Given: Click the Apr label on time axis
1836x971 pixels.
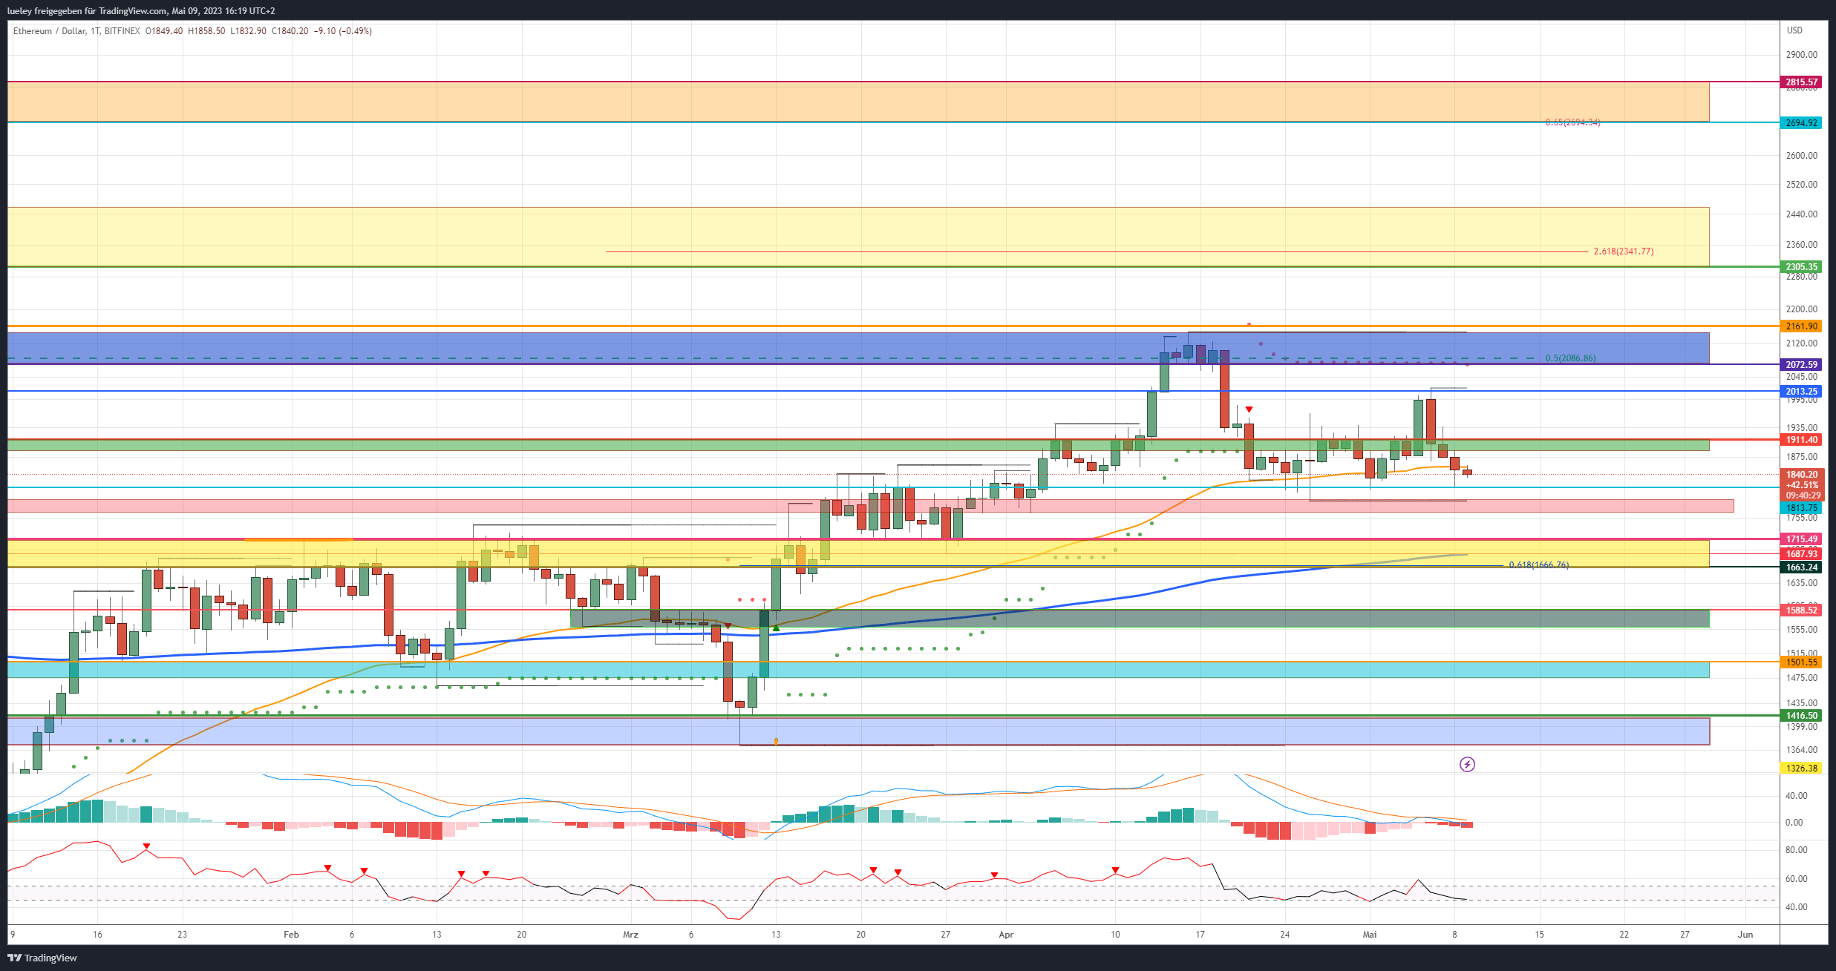Looking at the screenshot, I should [x=1006, y=934].
